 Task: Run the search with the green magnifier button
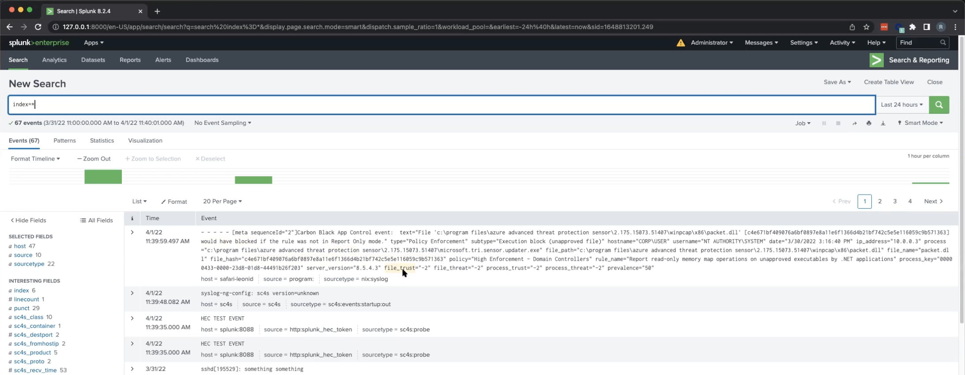[939, 105]
